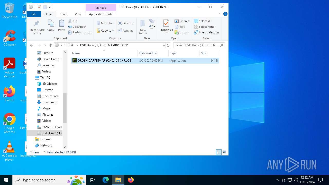Open the File tab

[34, 14]
